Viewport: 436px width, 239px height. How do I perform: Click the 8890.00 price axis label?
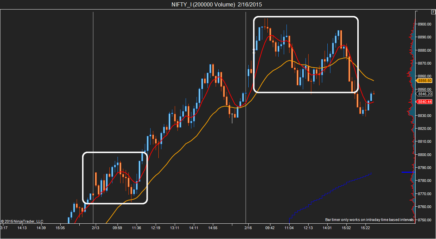coord(425,37)
